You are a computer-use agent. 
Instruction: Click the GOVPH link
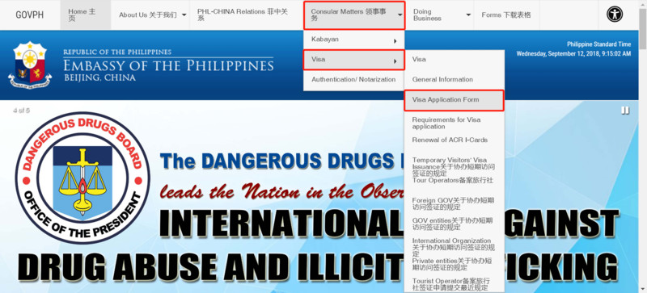click(x=30, y=15)
